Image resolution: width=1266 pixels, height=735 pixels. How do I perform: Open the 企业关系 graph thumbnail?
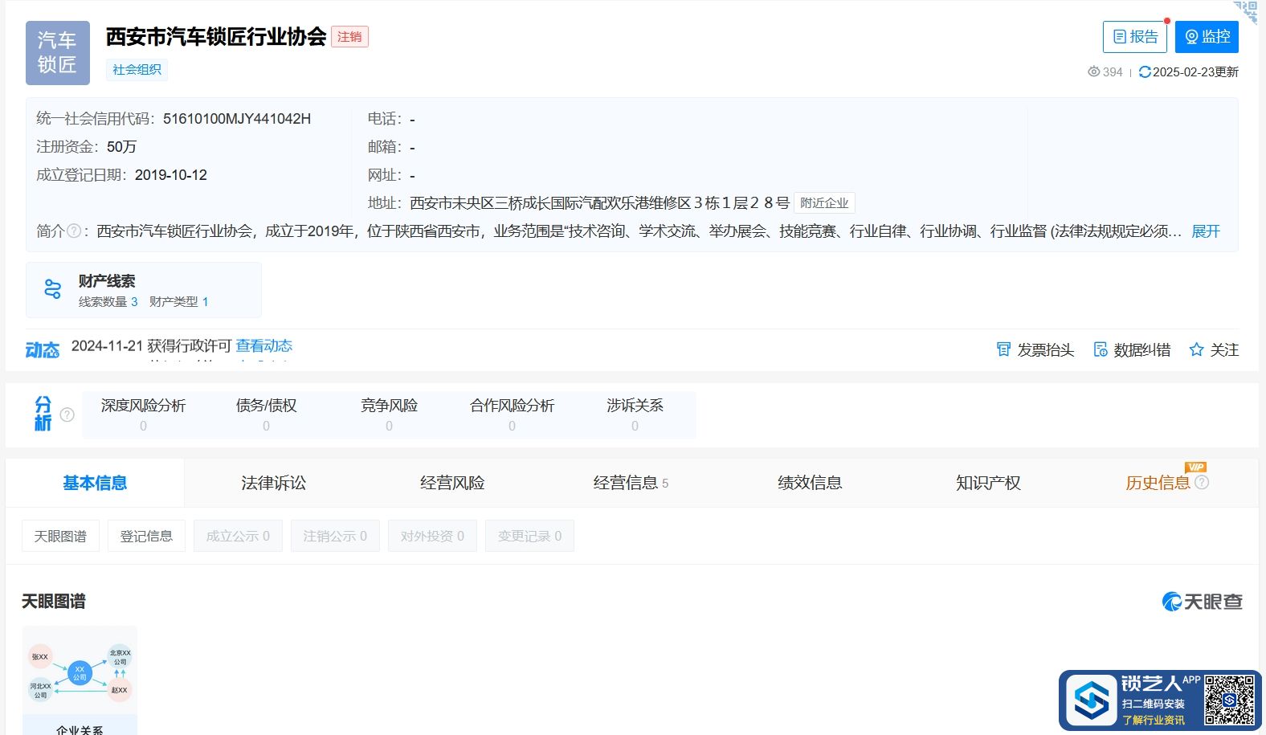[x=80, y=679]
